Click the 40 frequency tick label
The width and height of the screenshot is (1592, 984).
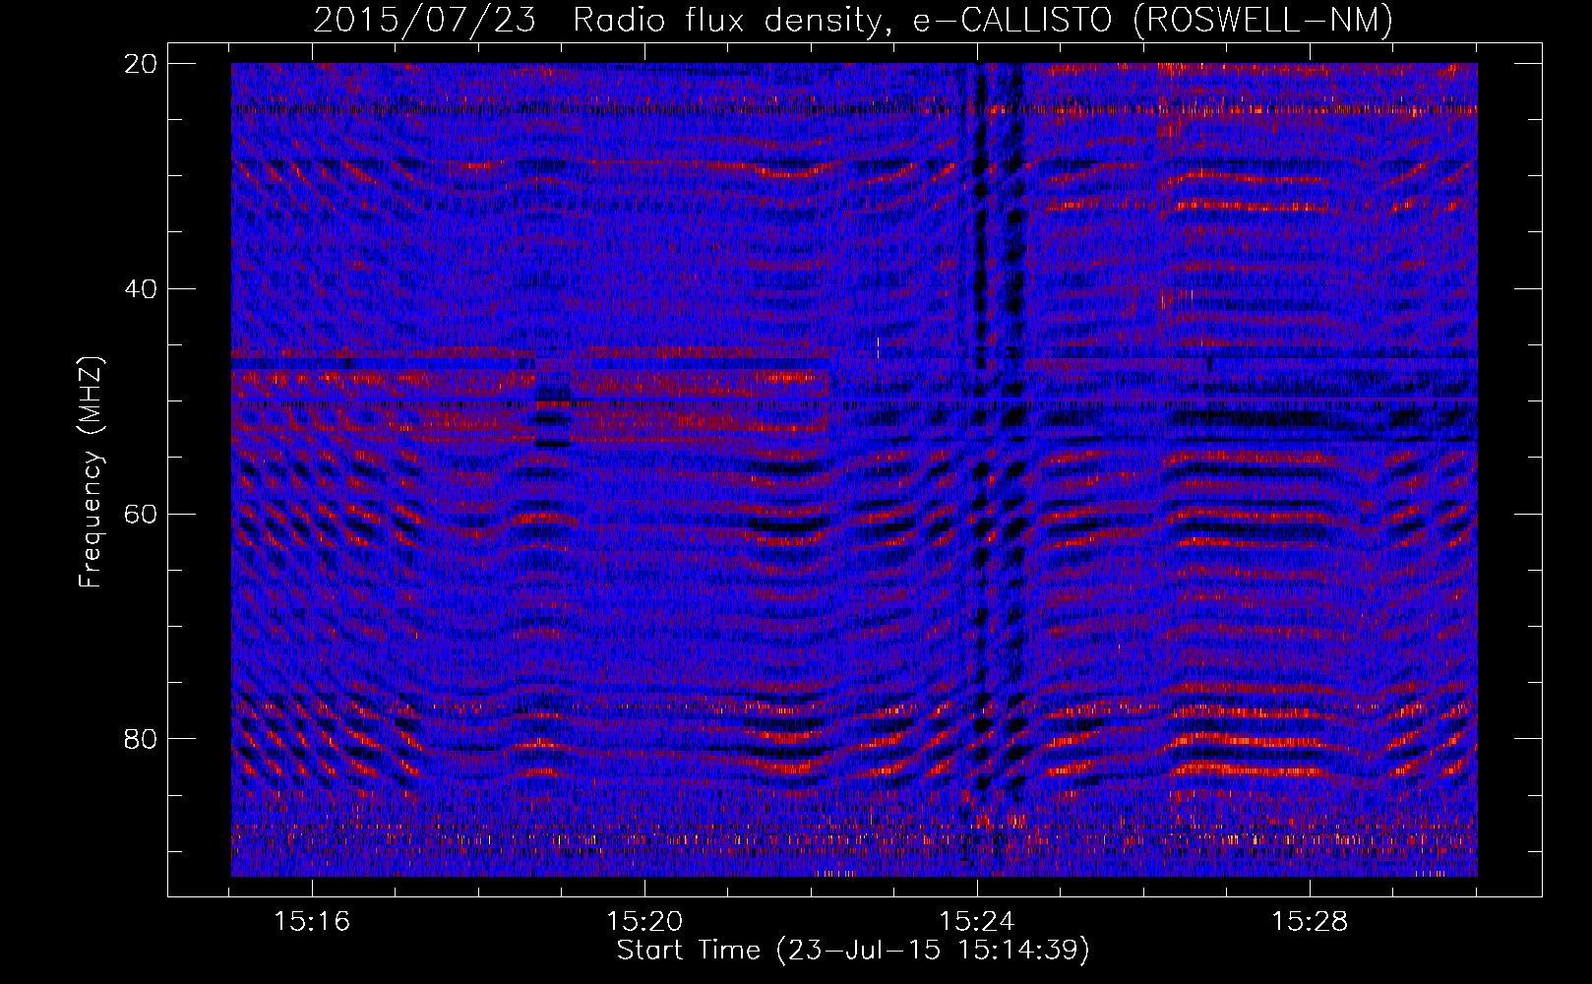click(141, 289)
